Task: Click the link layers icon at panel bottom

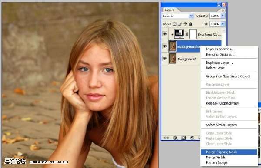Action: pos(166,138)
